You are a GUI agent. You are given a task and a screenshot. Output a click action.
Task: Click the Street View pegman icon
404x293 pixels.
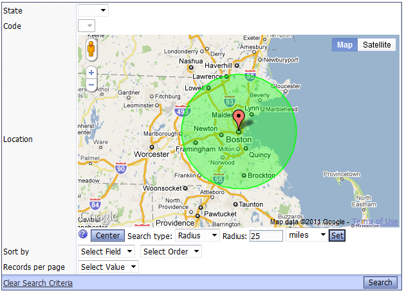point(91,49)
